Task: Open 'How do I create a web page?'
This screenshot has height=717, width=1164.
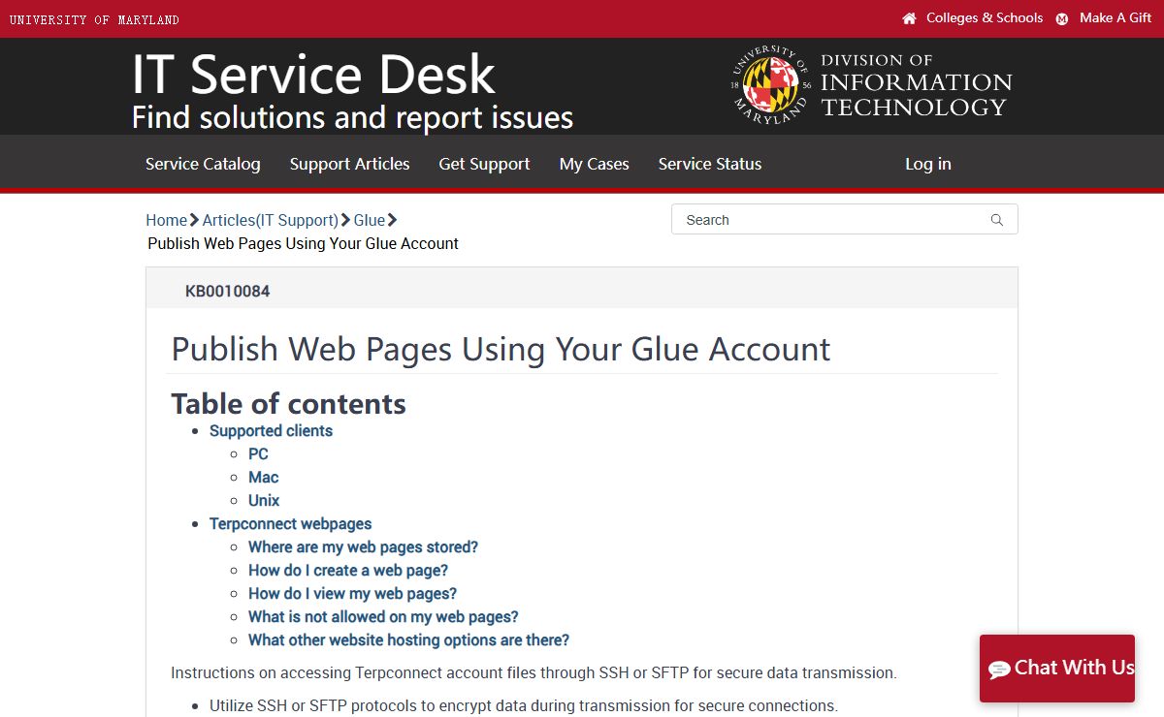Action: click(x=348, y=570)
